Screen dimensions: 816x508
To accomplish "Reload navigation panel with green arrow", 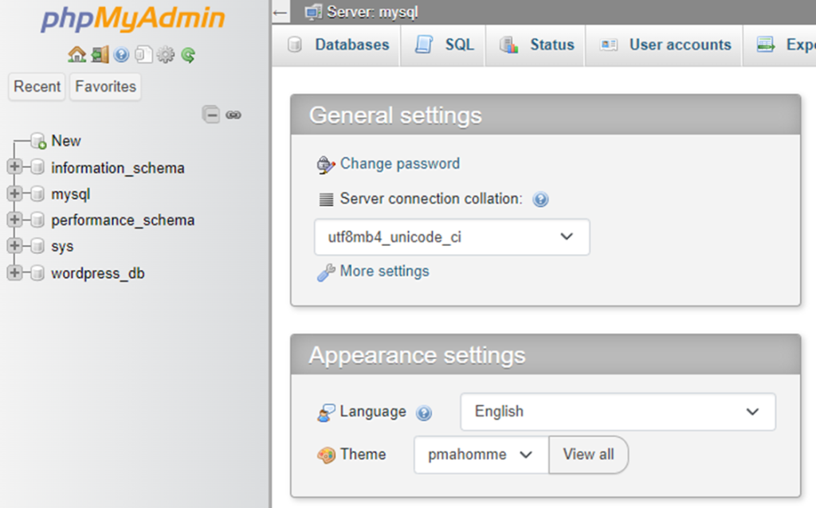I will (x=188, y=55).
